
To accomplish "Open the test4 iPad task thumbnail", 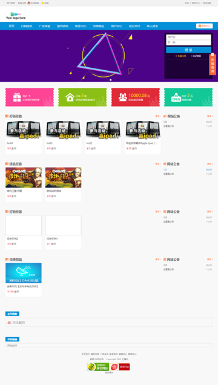I will click(x=24, y=130).
